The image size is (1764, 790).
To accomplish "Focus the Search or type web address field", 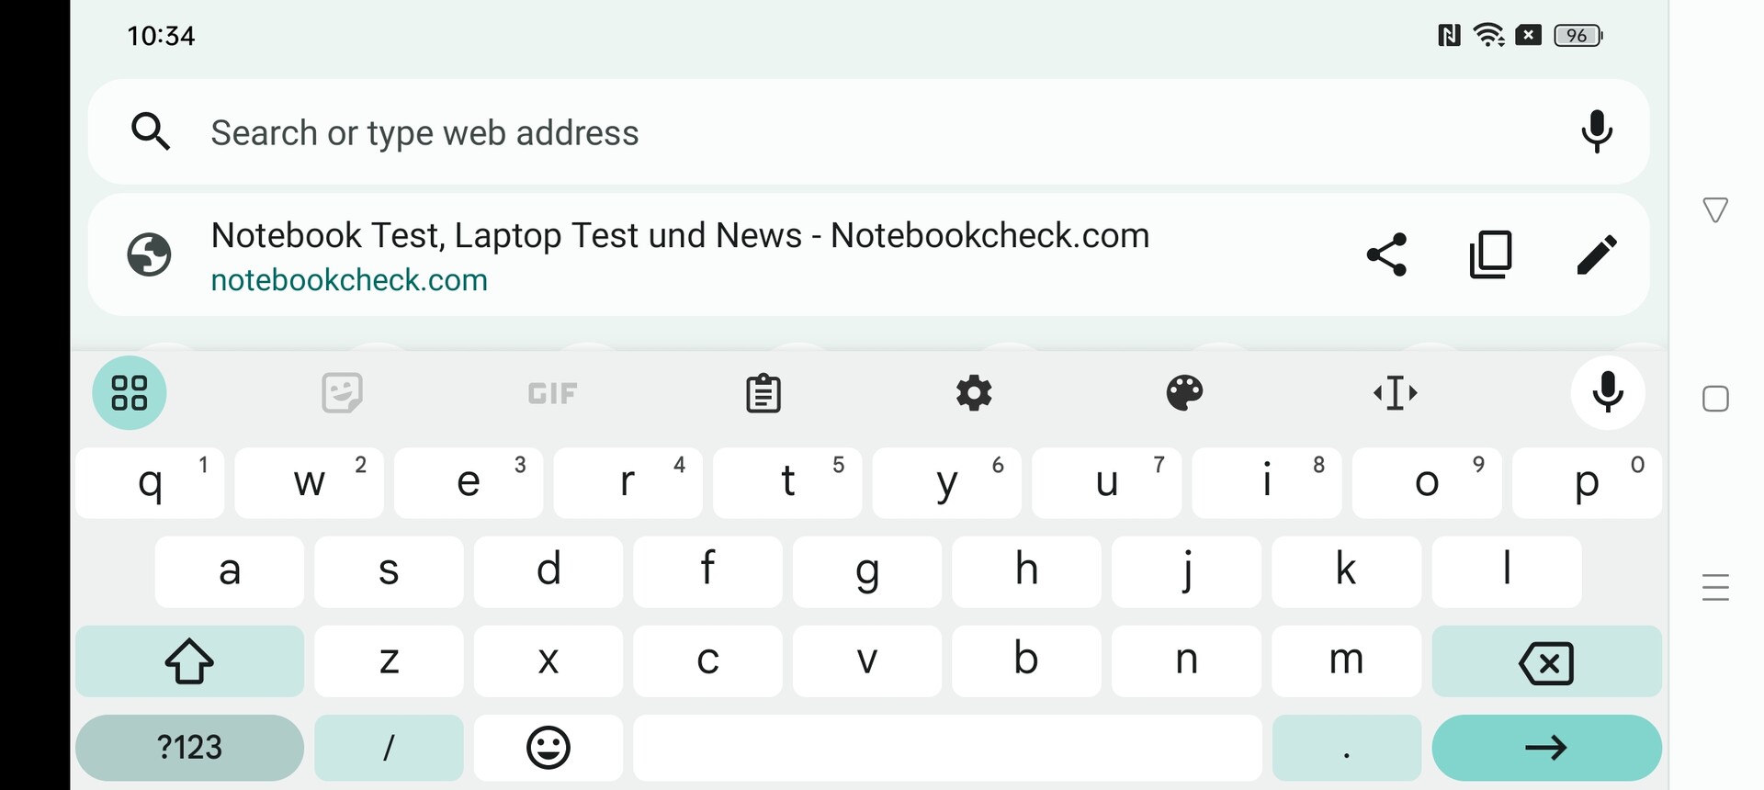I will [827, 132].
